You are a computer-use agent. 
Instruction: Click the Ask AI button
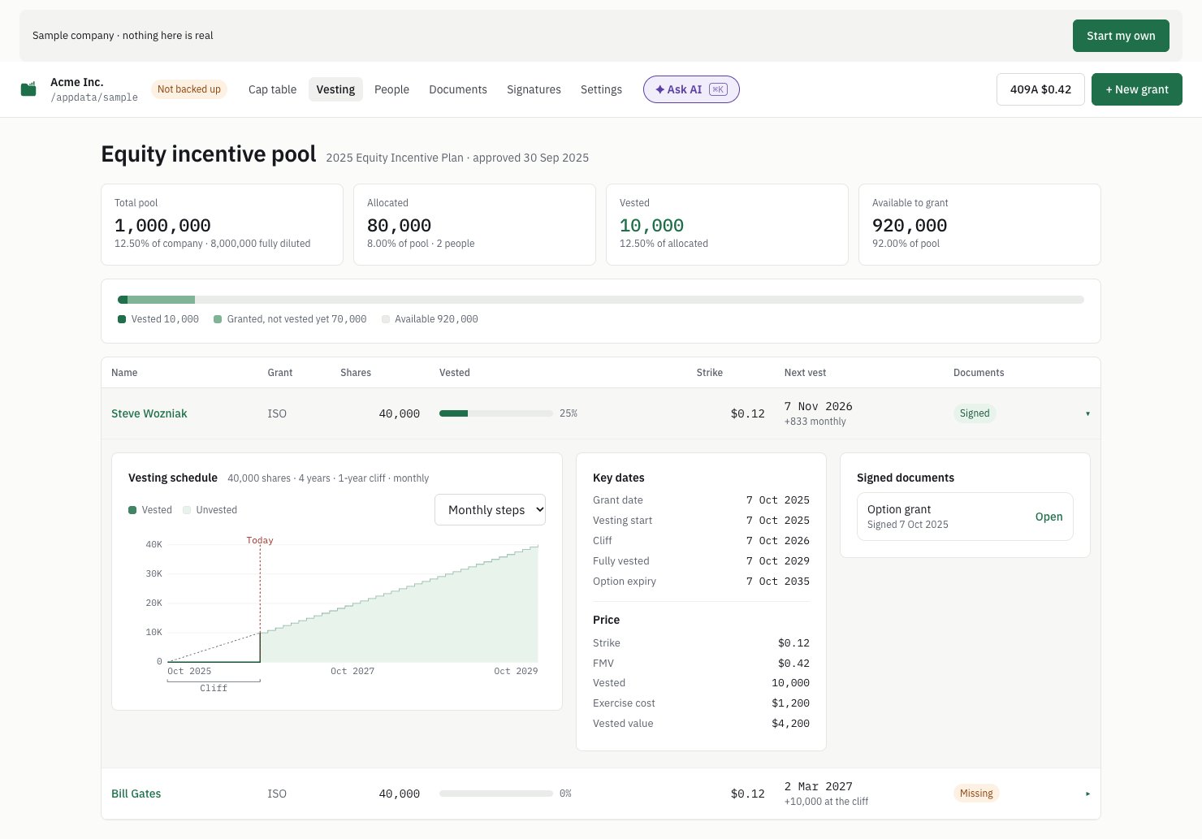coord(691,89)
